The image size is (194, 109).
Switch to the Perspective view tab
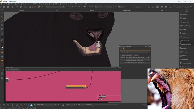click(x=126, y=11)
